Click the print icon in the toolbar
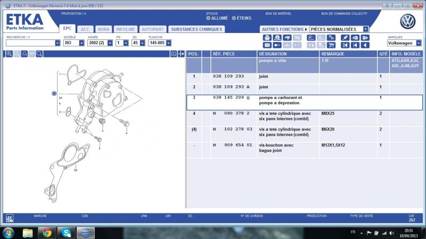426x239 pixels. [267, 38]
